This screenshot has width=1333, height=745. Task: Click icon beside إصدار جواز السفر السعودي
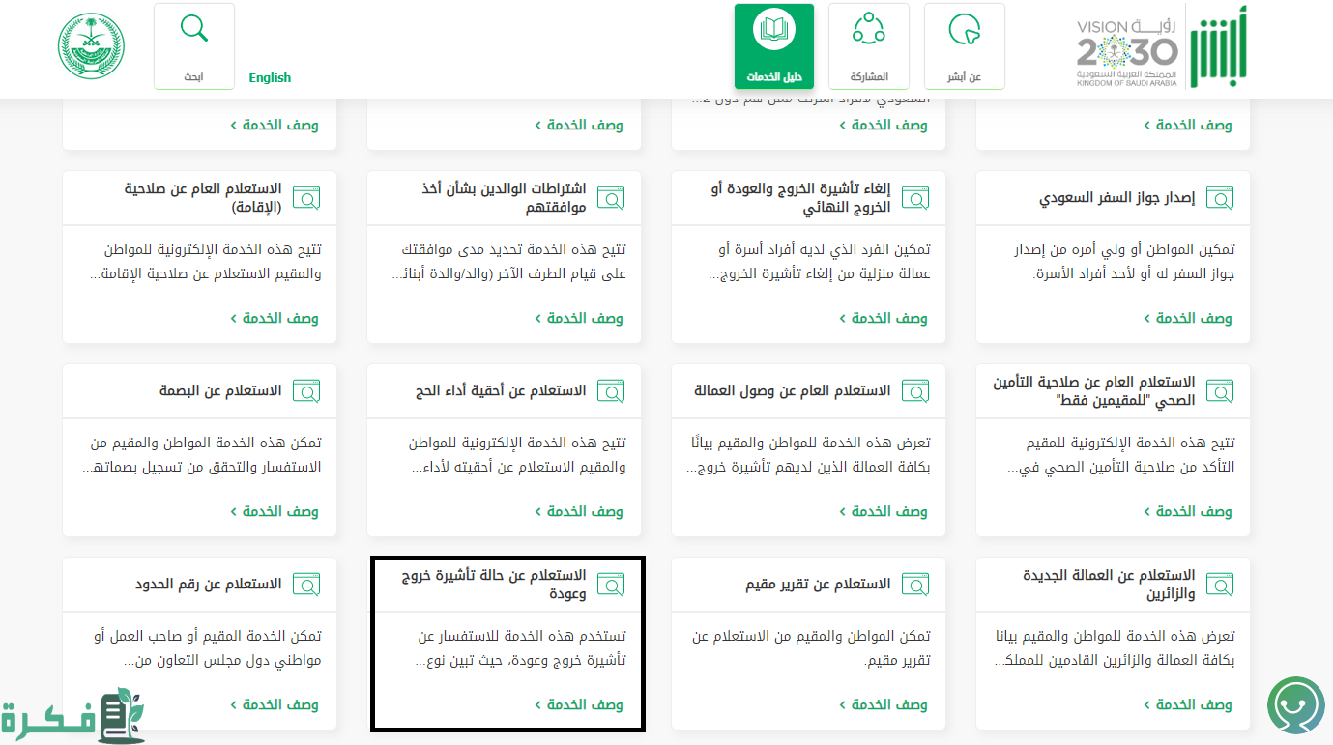tap(1220, 198)
